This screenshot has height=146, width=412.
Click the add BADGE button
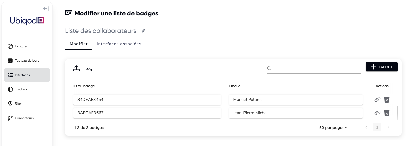(x=381, y=67)
